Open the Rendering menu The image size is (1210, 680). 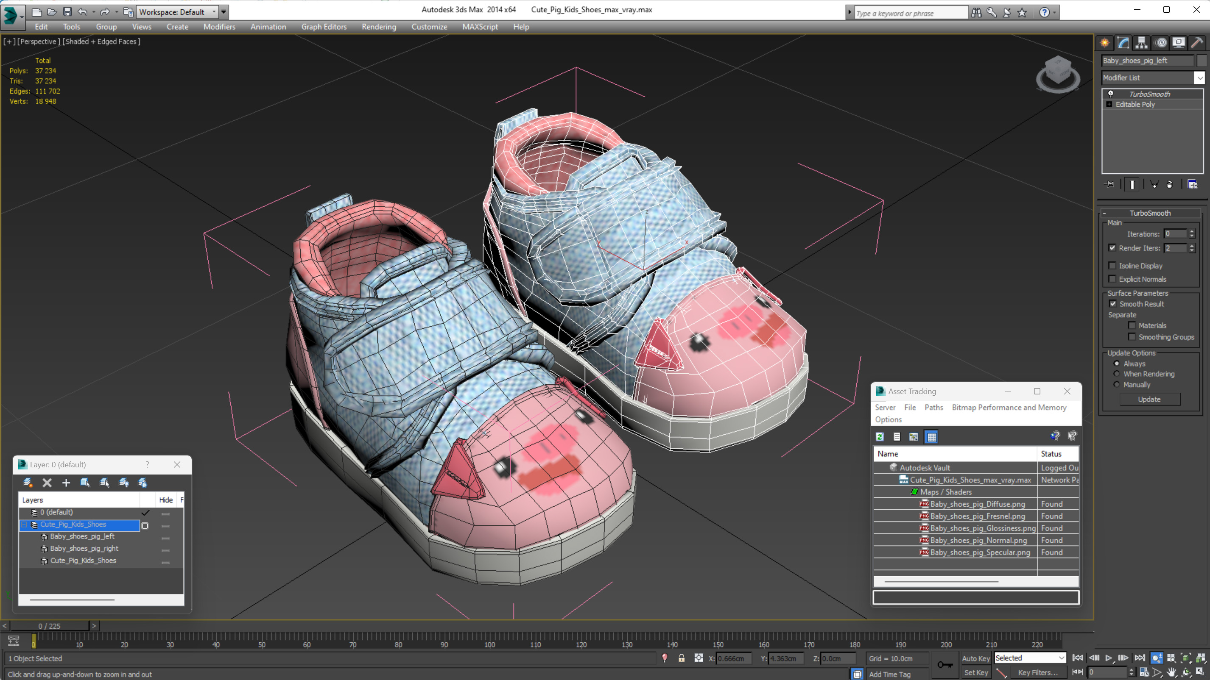[x=379, y=27]
